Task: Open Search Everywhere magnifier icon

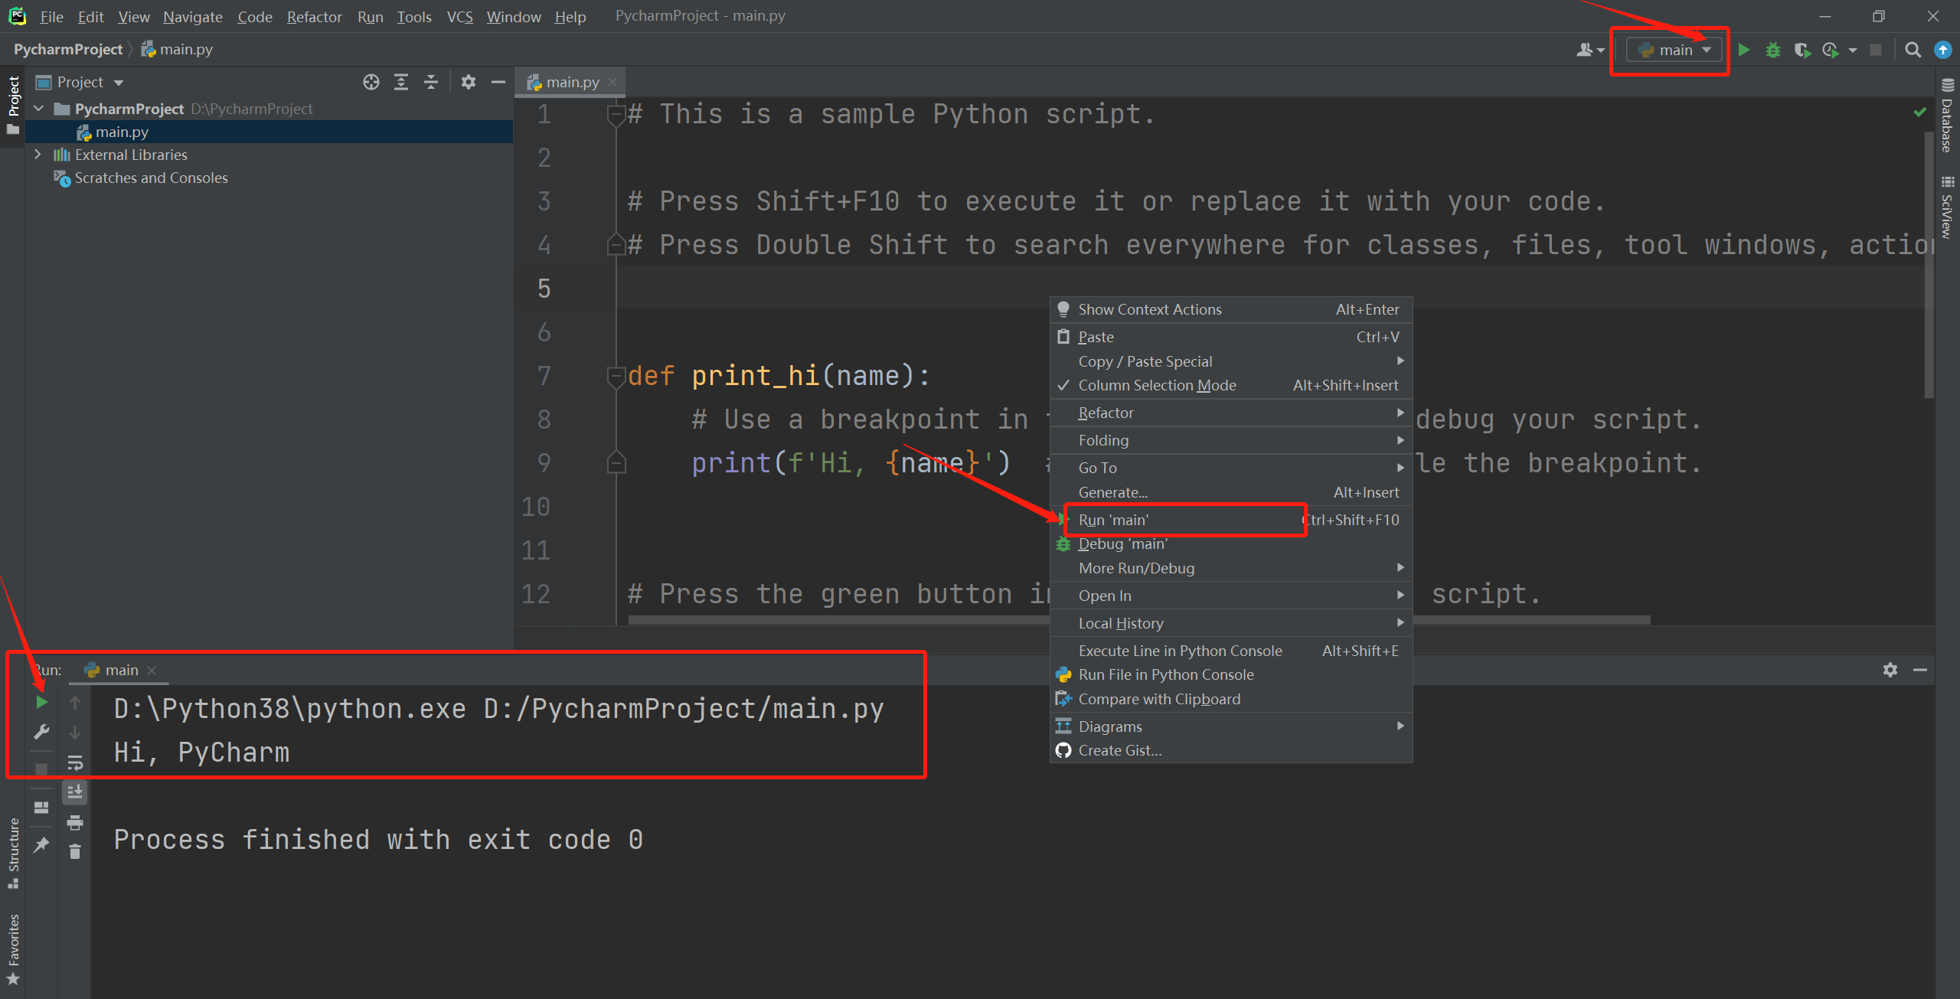Action: (x=1913, y=51)
